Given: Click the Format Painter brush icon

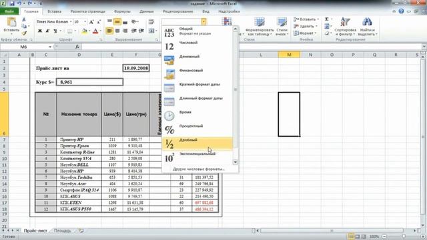Looking at the screenshot, I should (x=24, y=33).
